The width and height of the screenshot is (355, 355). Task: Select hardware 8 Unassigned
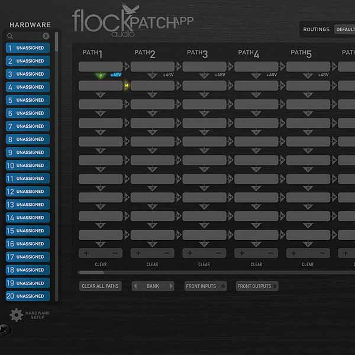28,139
